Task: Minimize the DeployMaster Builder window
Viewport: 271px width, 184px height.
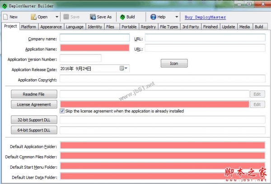Action: pos(239,4)
